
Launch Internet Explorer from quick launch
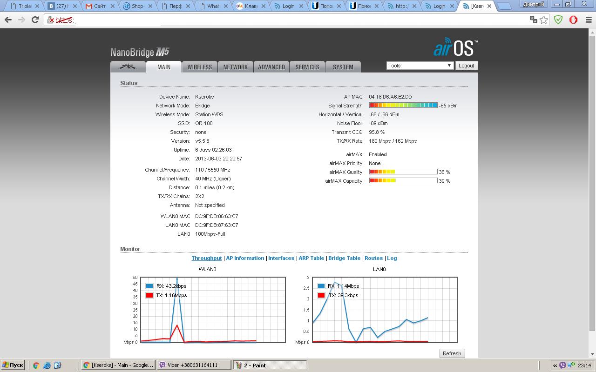click(x=47, y=365)
